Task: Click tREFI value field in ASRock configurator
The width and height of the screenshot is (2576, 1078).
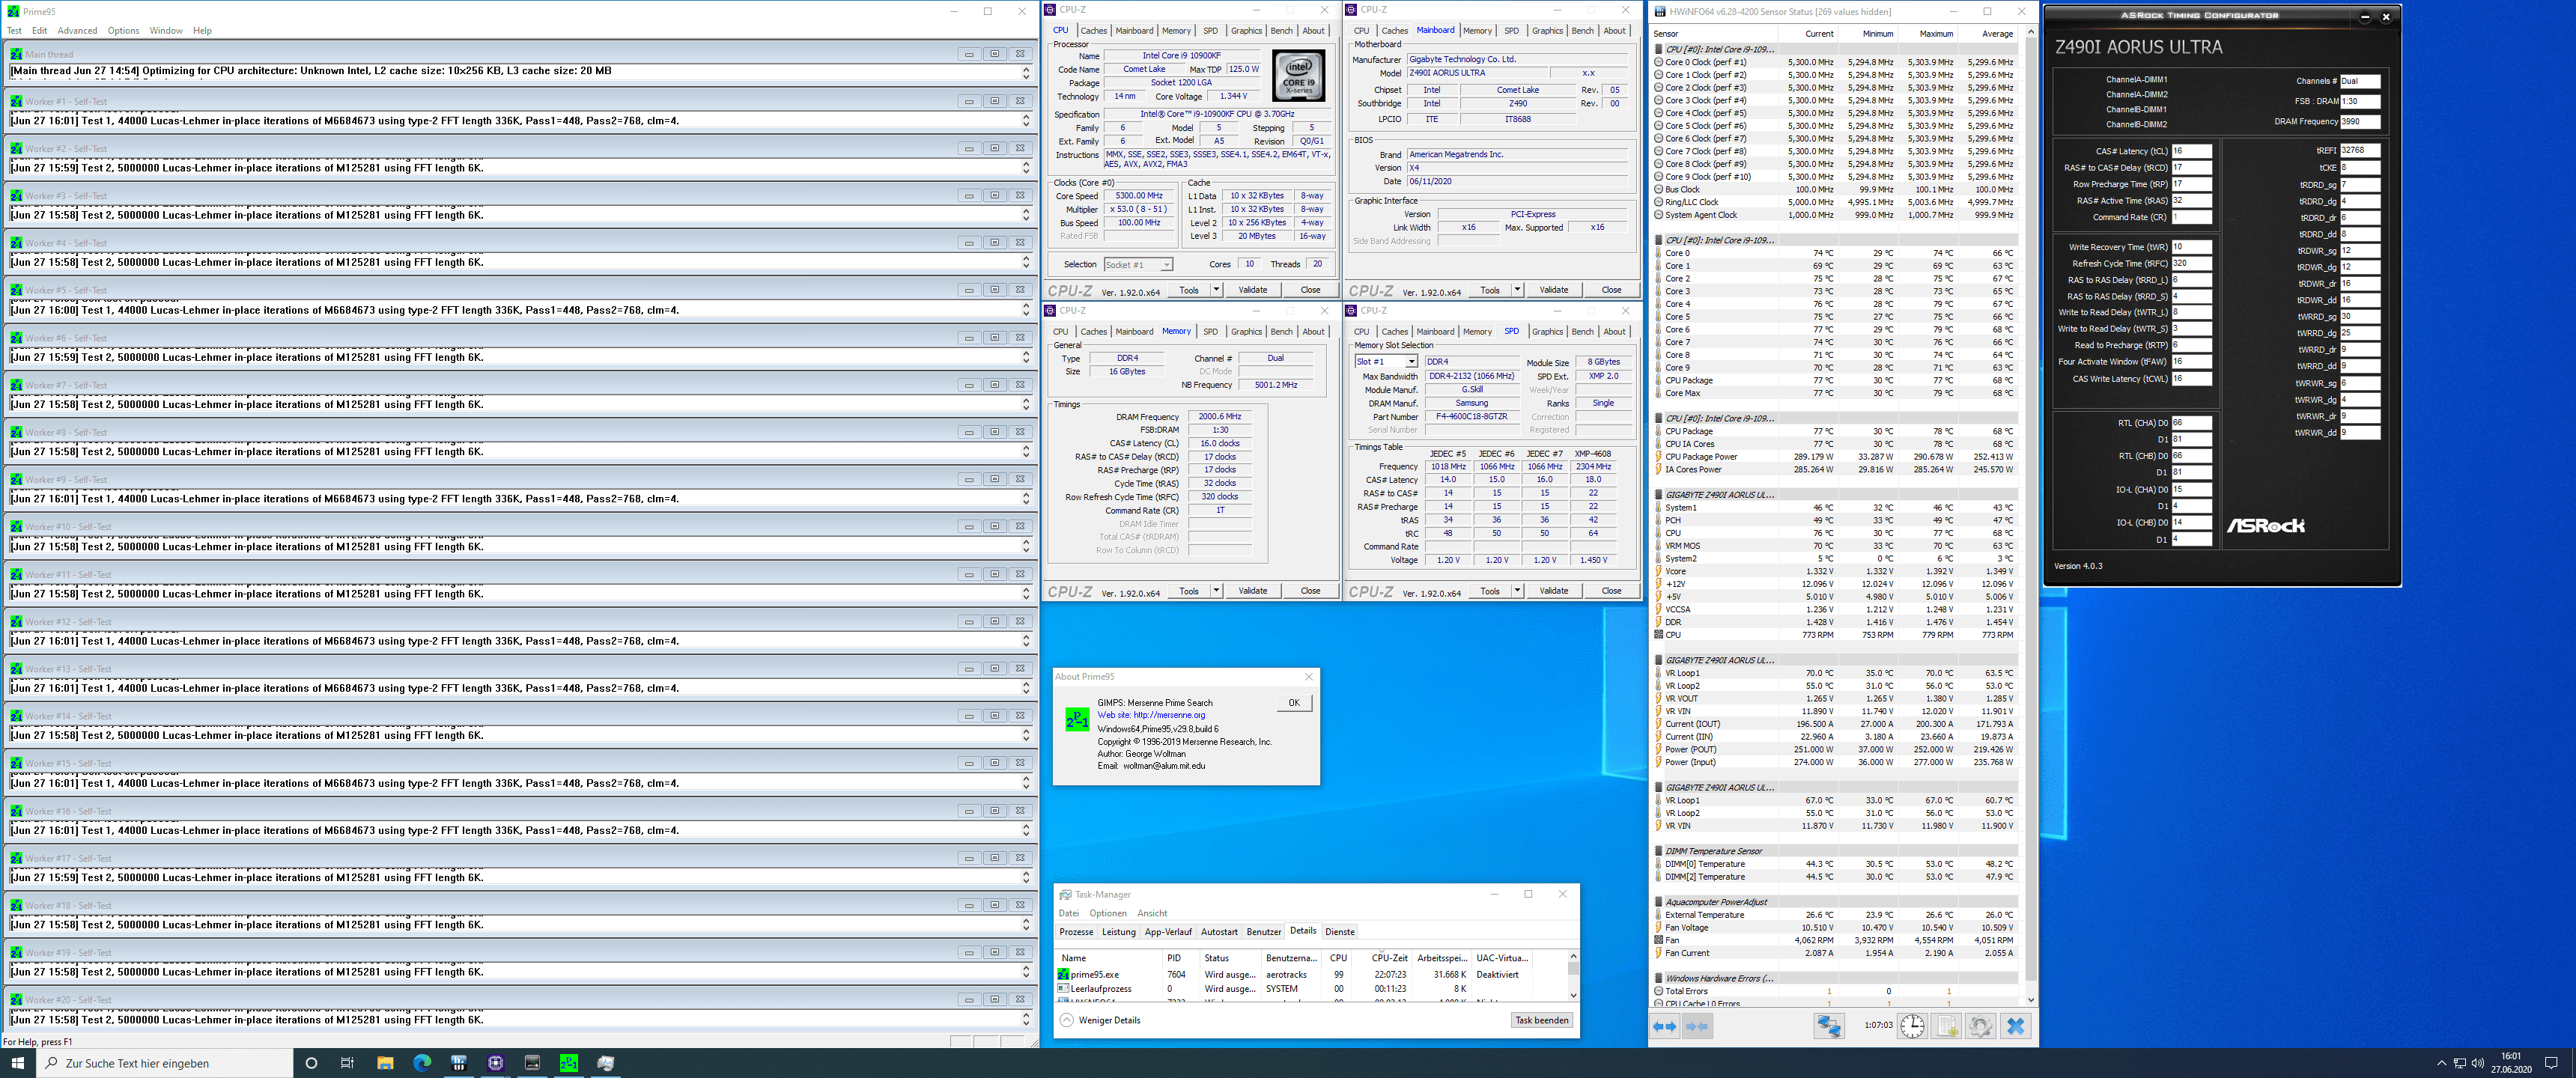Action: (2360, 150)
